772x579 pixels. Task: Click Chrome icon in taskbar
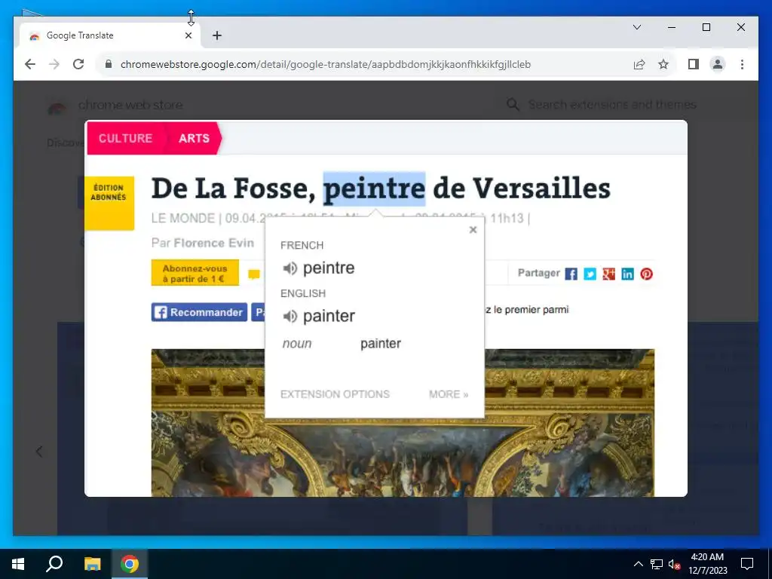coord(130,564)
